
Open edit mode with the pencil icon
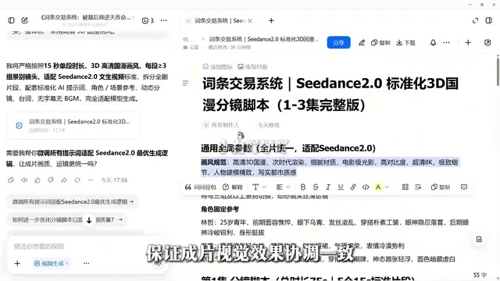361,42
